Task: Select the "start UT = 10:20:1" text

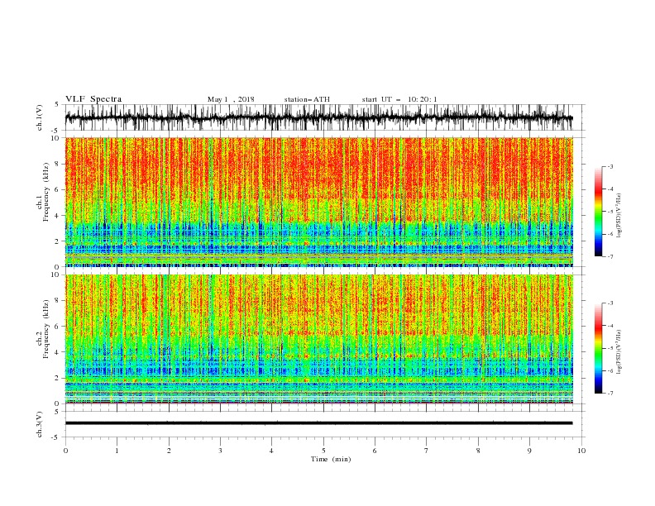Action: [x=399, y=99]
